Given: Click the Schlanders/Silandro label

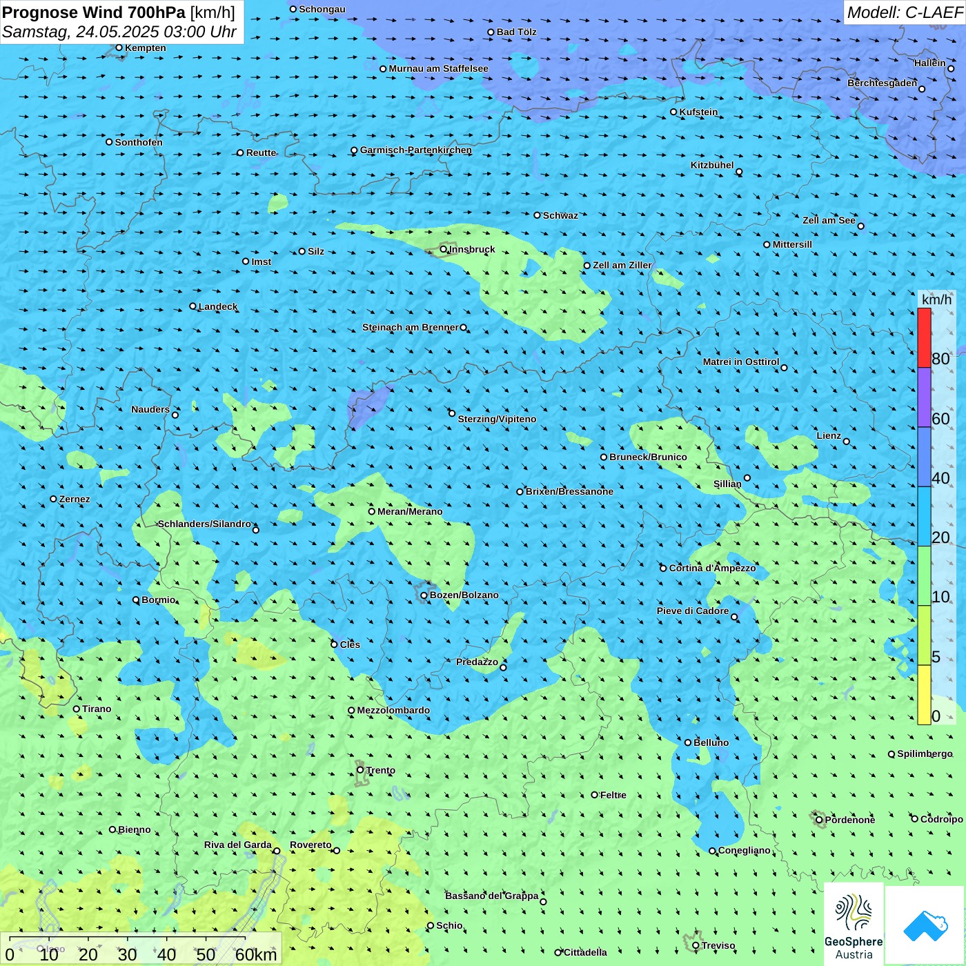Looking at the screenshot, I should [x=204, y=524].
